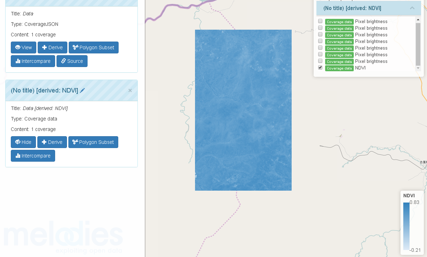
Task: Click the scissors icon on the top Polygon Subset button
Action: point(75,47)
